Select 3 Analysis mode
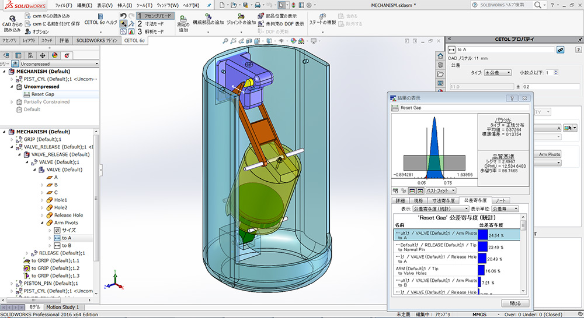The height and width of the screenshot is (318, 584). (x=151, y=31)
